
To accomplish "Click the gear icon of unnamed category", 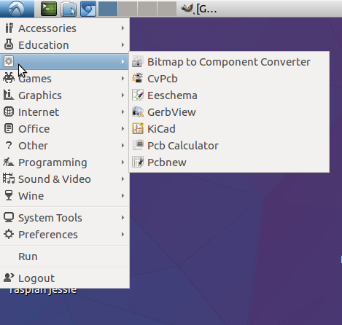I will 9,61.
